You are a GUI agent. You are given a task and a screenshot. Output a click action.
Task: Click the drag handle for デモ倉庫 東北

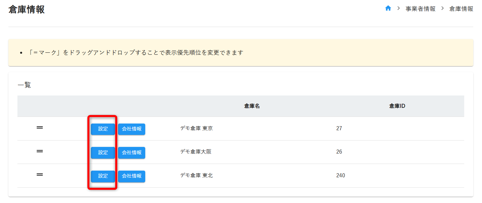pyautogui.click(x=40, y=175)
